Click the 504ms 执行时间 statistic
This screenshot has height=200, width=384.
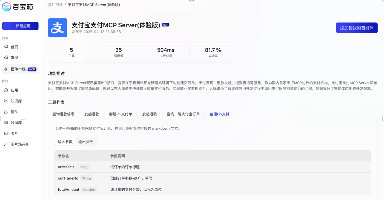pyautogui.click(x=166, y=52)
